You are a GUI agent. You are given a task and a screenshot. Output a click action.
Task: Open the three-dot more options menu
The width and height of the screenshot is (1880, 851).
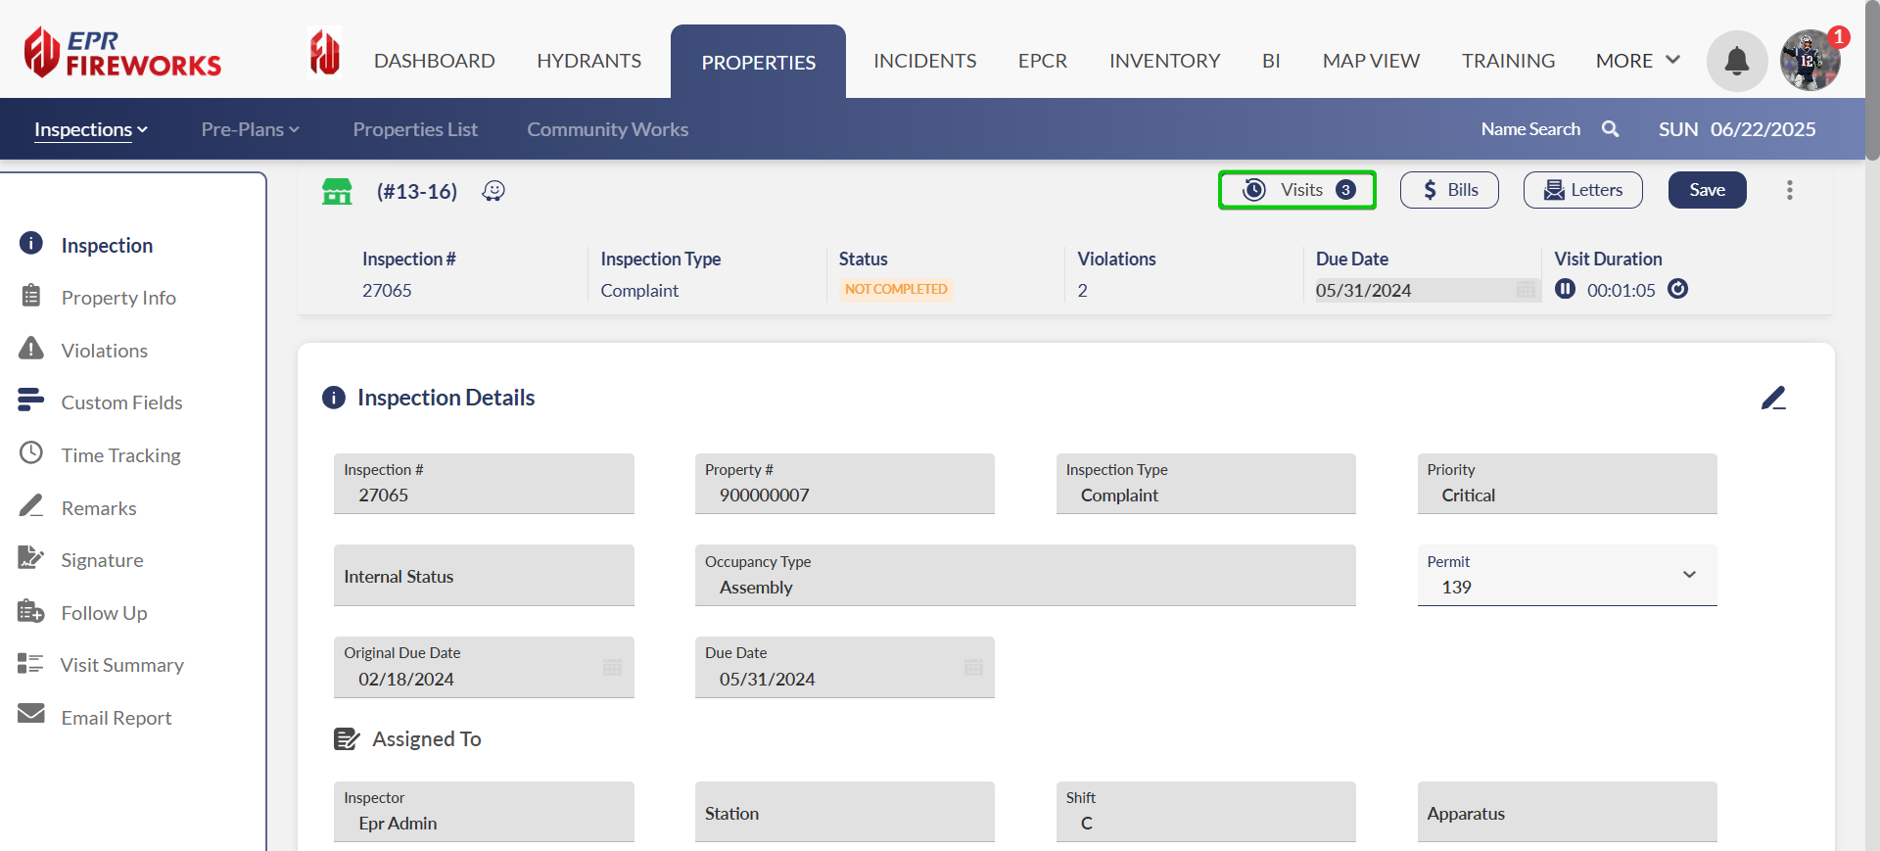[x=1789, y=190]
